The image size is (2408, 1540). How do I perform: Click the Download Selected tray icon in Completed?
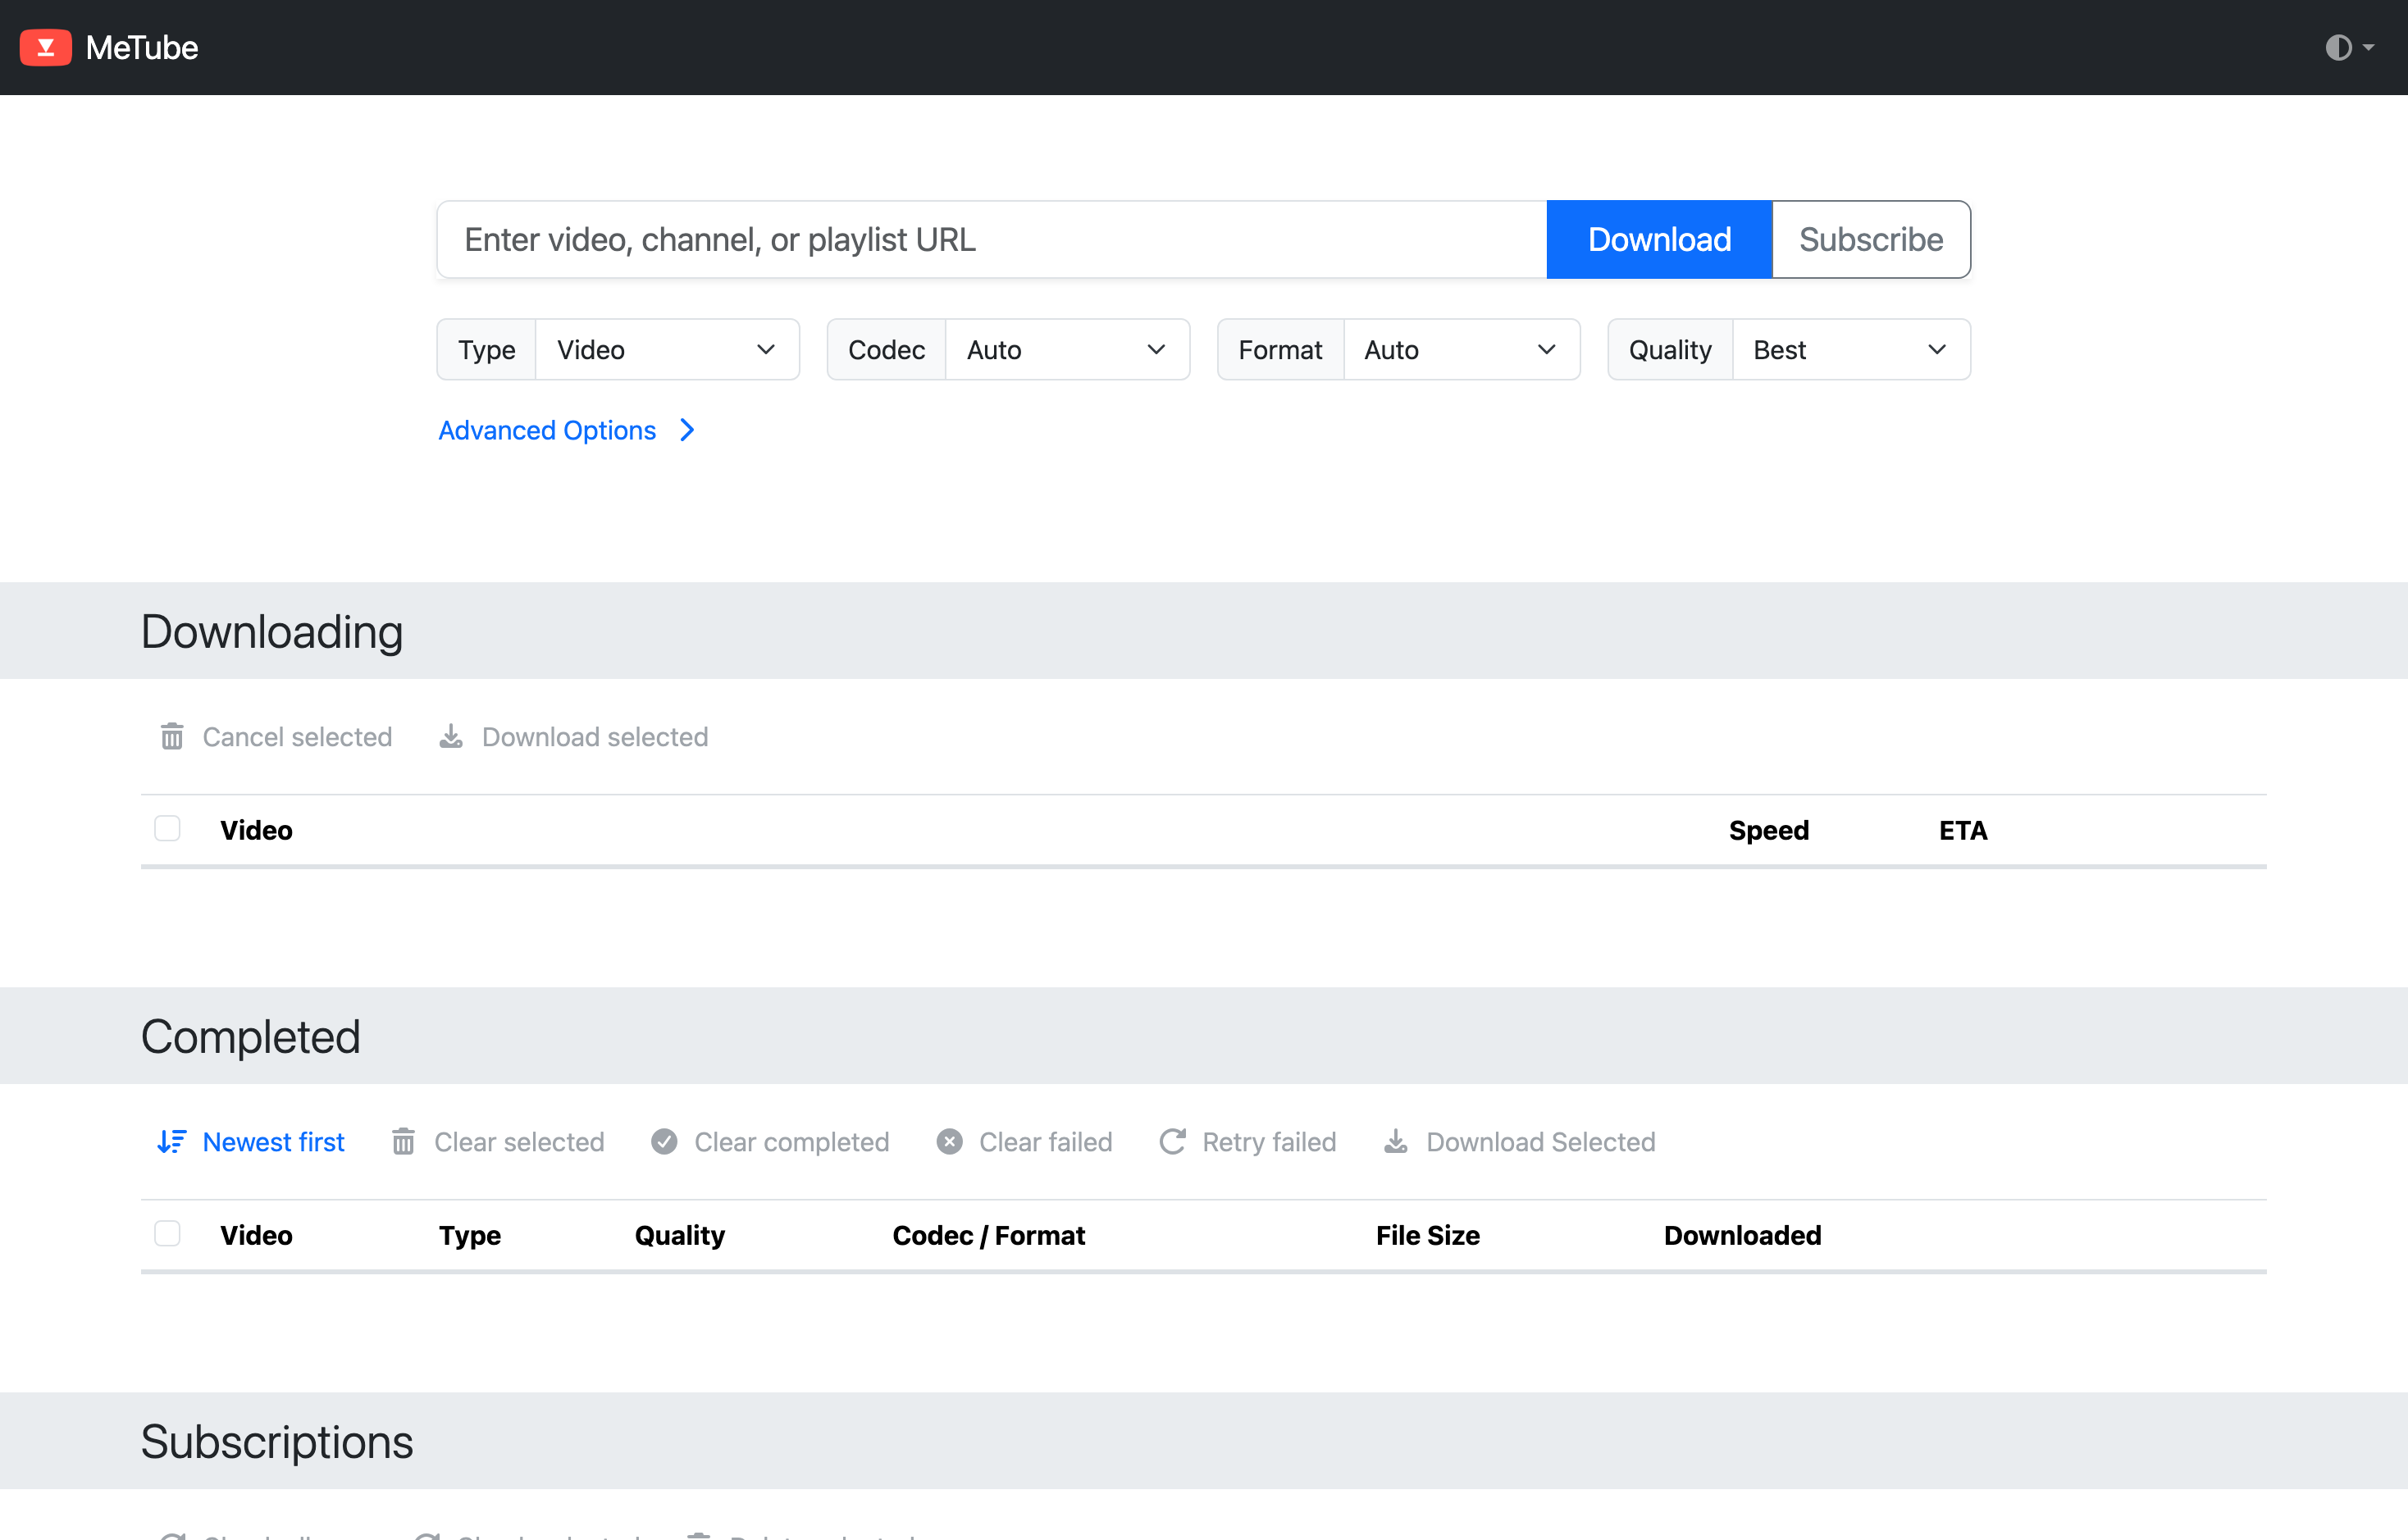(1396, 1142)
